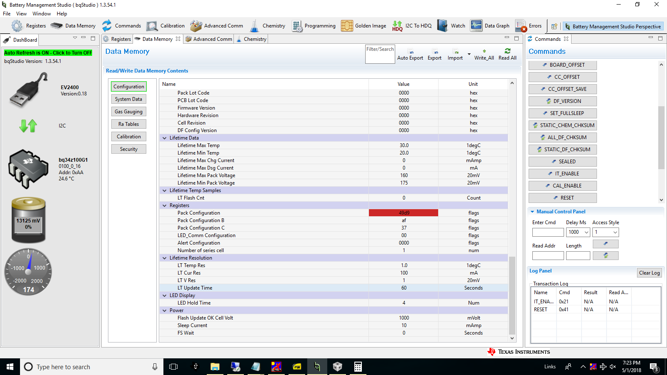The height and width of the screenshot is (375, 667).
Task: Click the Filter/Search input field
Action: (x=380, y=54)
